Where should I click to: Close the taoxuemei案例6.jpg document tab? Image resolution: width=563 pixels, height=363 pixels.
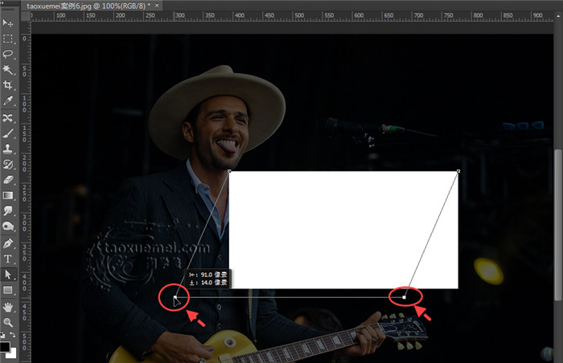click(x=158, y=6)
